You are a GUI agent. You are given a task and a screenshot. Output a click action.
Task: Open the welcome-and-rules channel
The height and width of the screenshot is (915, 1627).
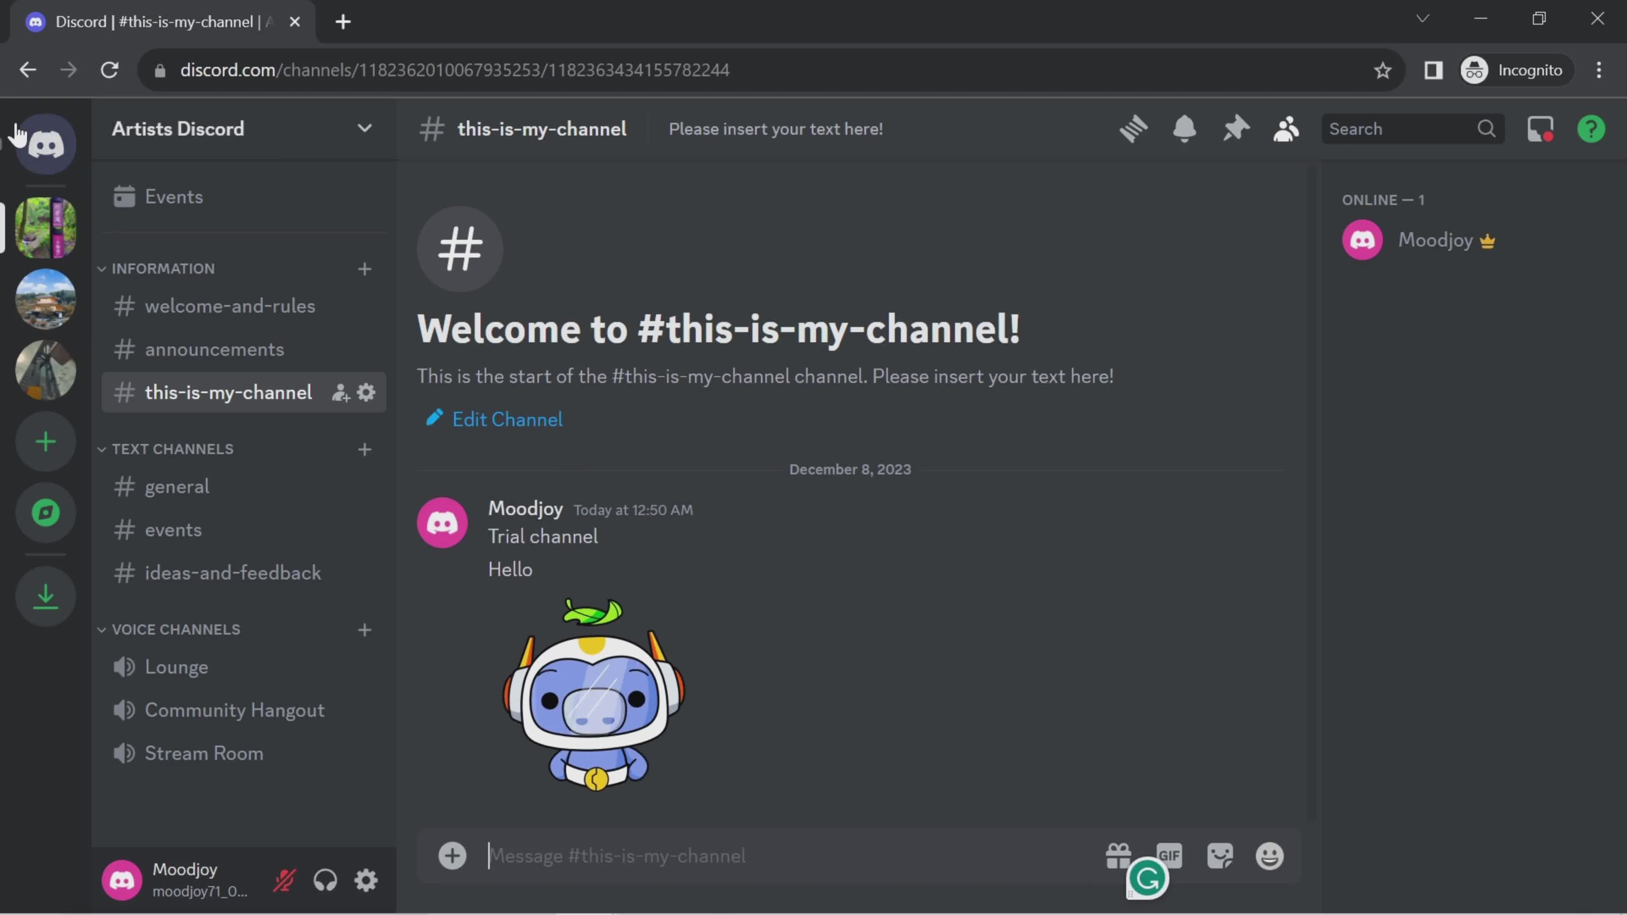[244, 306]
